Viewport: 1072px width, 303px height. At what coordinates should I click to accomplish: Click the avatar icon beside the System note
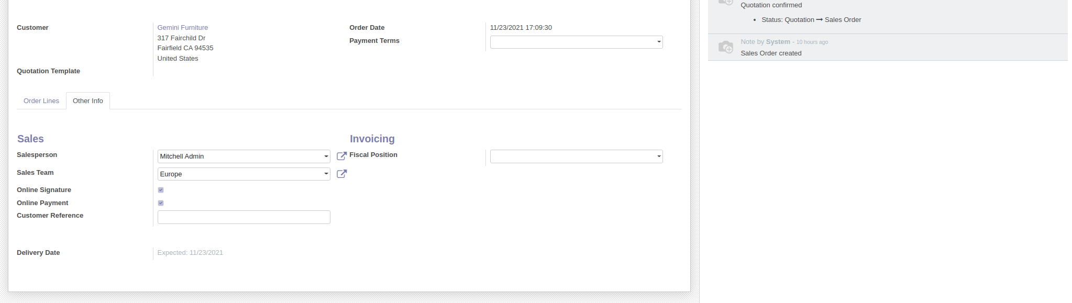[x=725, y=47]
